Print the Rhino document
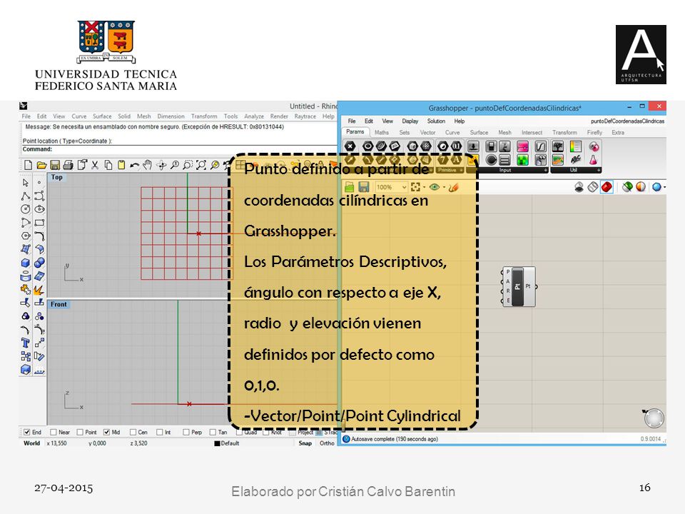 tap(68, 165)
